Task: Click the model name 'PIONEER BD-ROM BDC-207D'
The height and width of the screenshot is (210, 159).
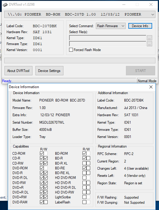Action: click(x=62, y=100)
